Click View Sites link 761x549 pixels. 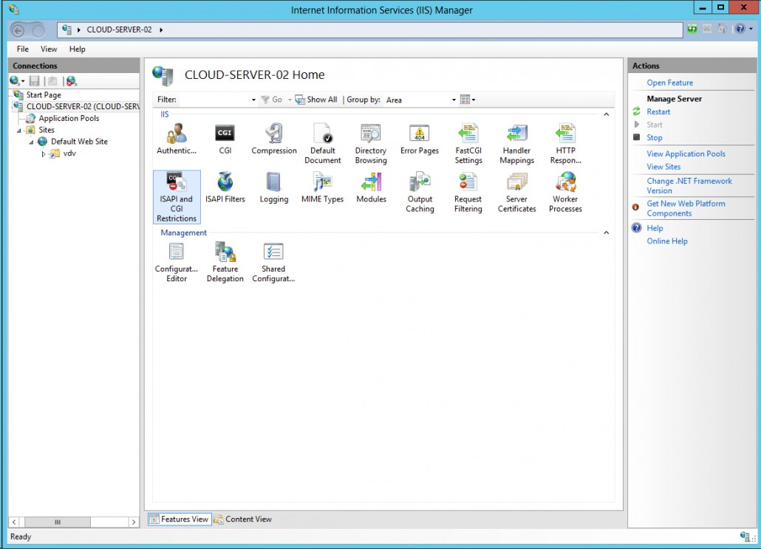(x=663, y=167)
